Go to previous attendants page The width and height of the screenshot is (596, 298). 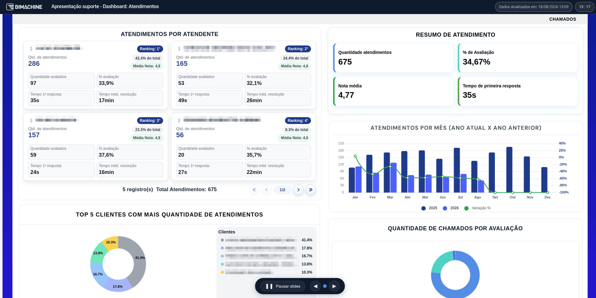click(x=267, y=190)
